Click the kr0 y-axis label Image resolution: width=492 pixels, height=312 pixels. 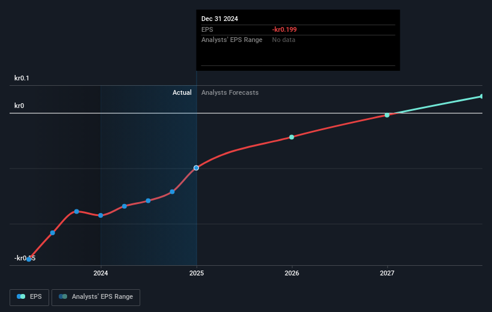click(19, 106)
